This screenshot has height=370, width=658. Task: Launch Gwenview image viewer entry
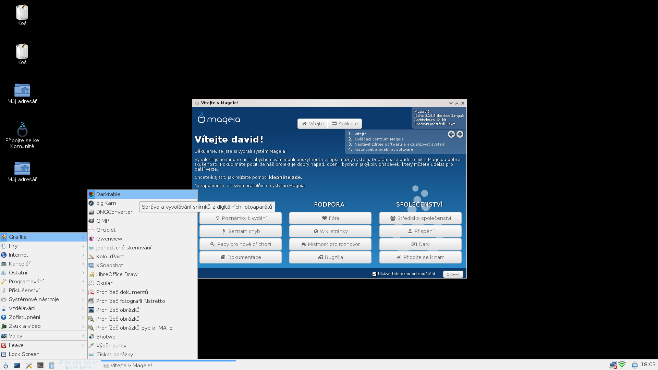tap(143, 239)
